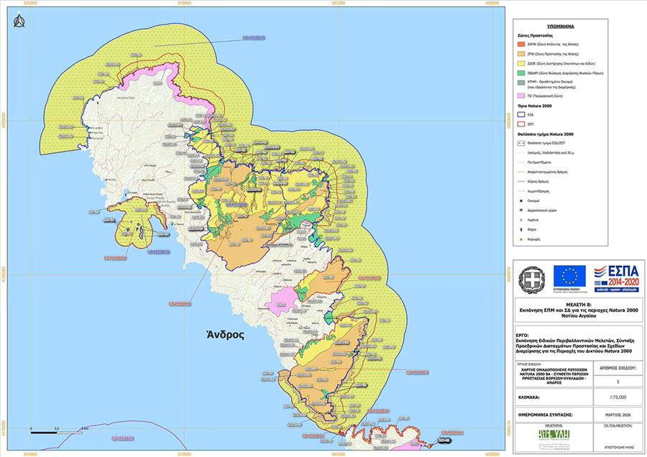Click the Αρχαιολογικοί χώροι legend symbol
The height and width of the screenshot is (457, 647).
[x=523, y=211]
